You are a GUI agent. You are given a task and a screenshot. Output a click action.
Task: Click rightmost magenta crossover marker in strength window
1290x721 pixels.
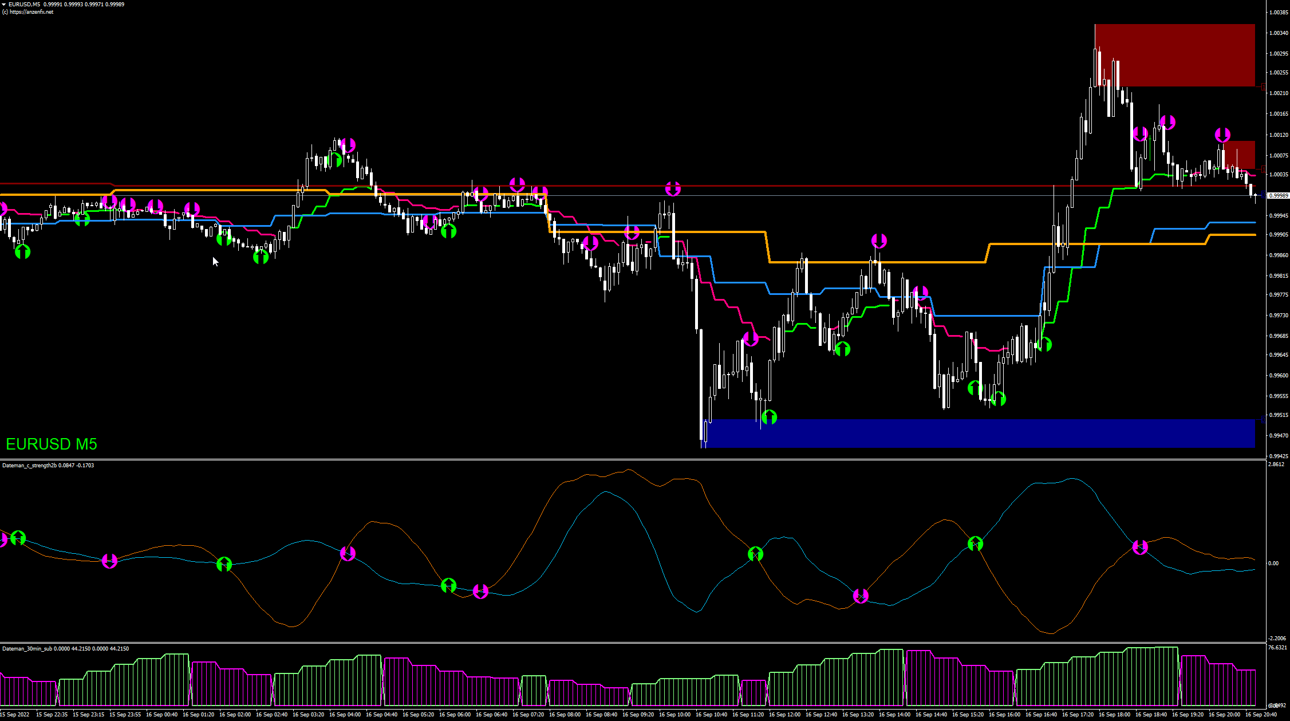click(1140, 547)
